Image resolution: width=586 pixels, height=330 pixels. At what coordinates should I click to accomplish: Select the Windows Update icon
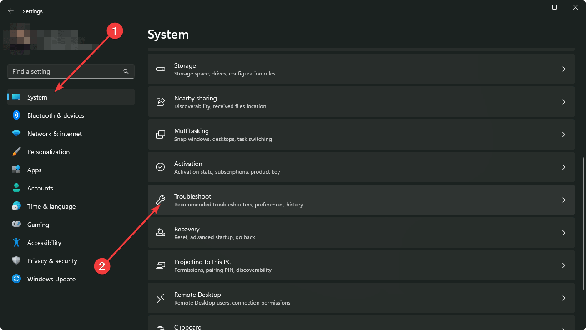coord(16,279)
